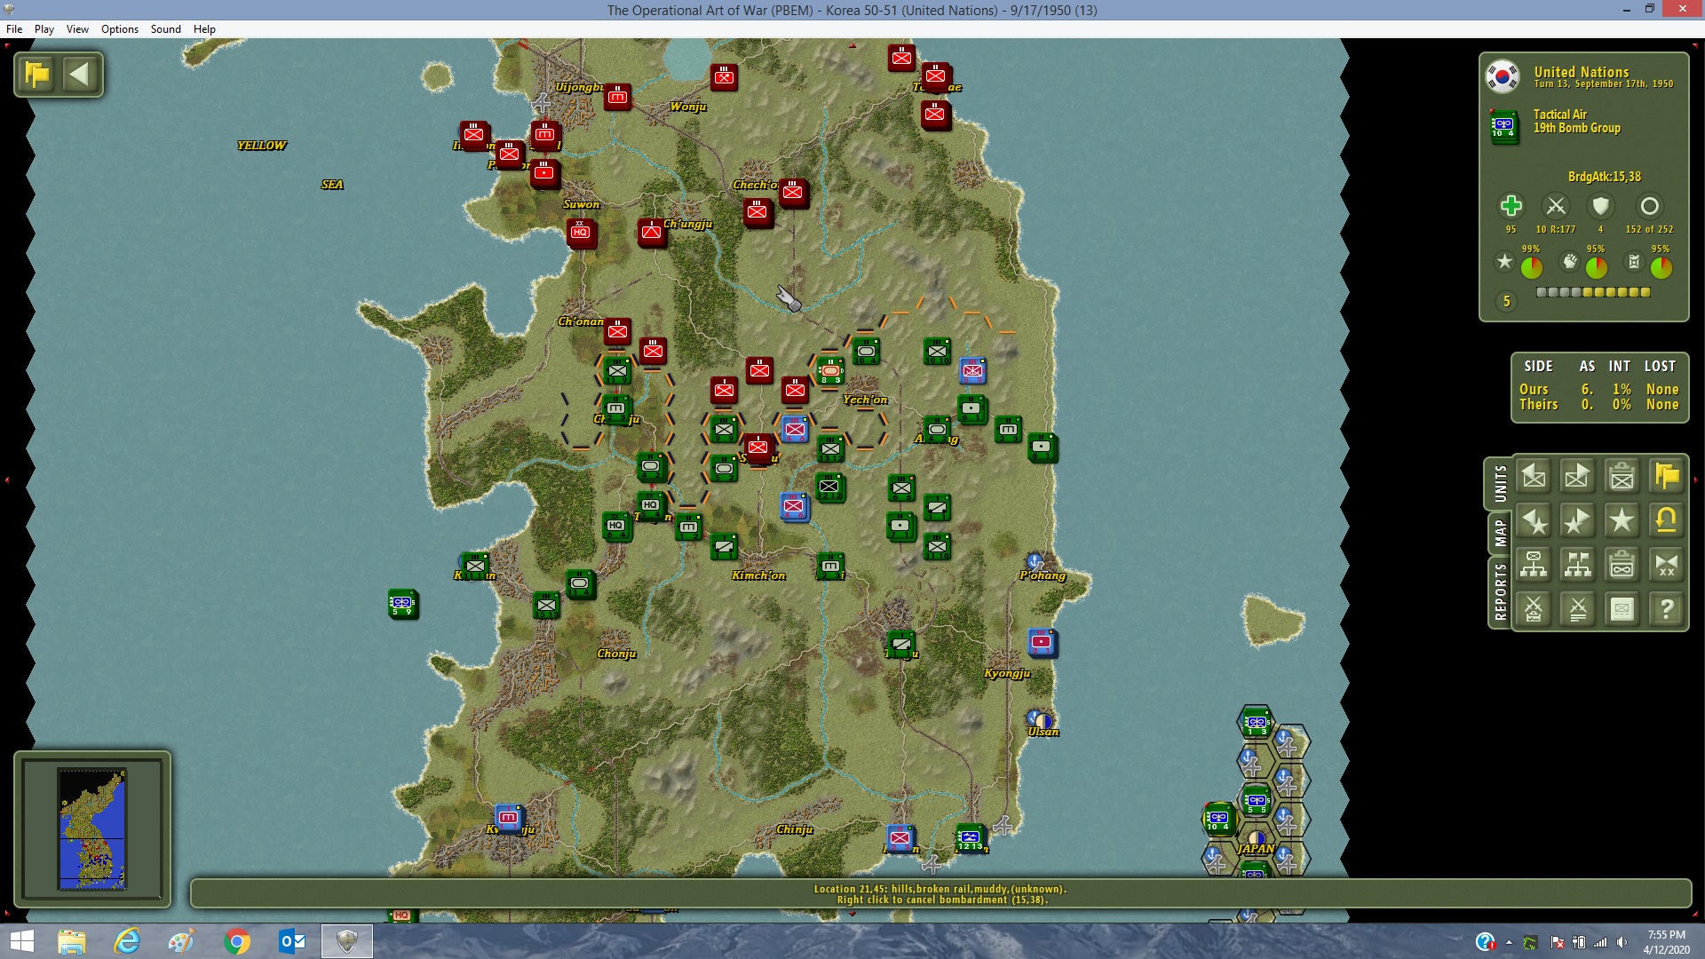
Task: Open Outlook from the taskbar
Action: 292,941
